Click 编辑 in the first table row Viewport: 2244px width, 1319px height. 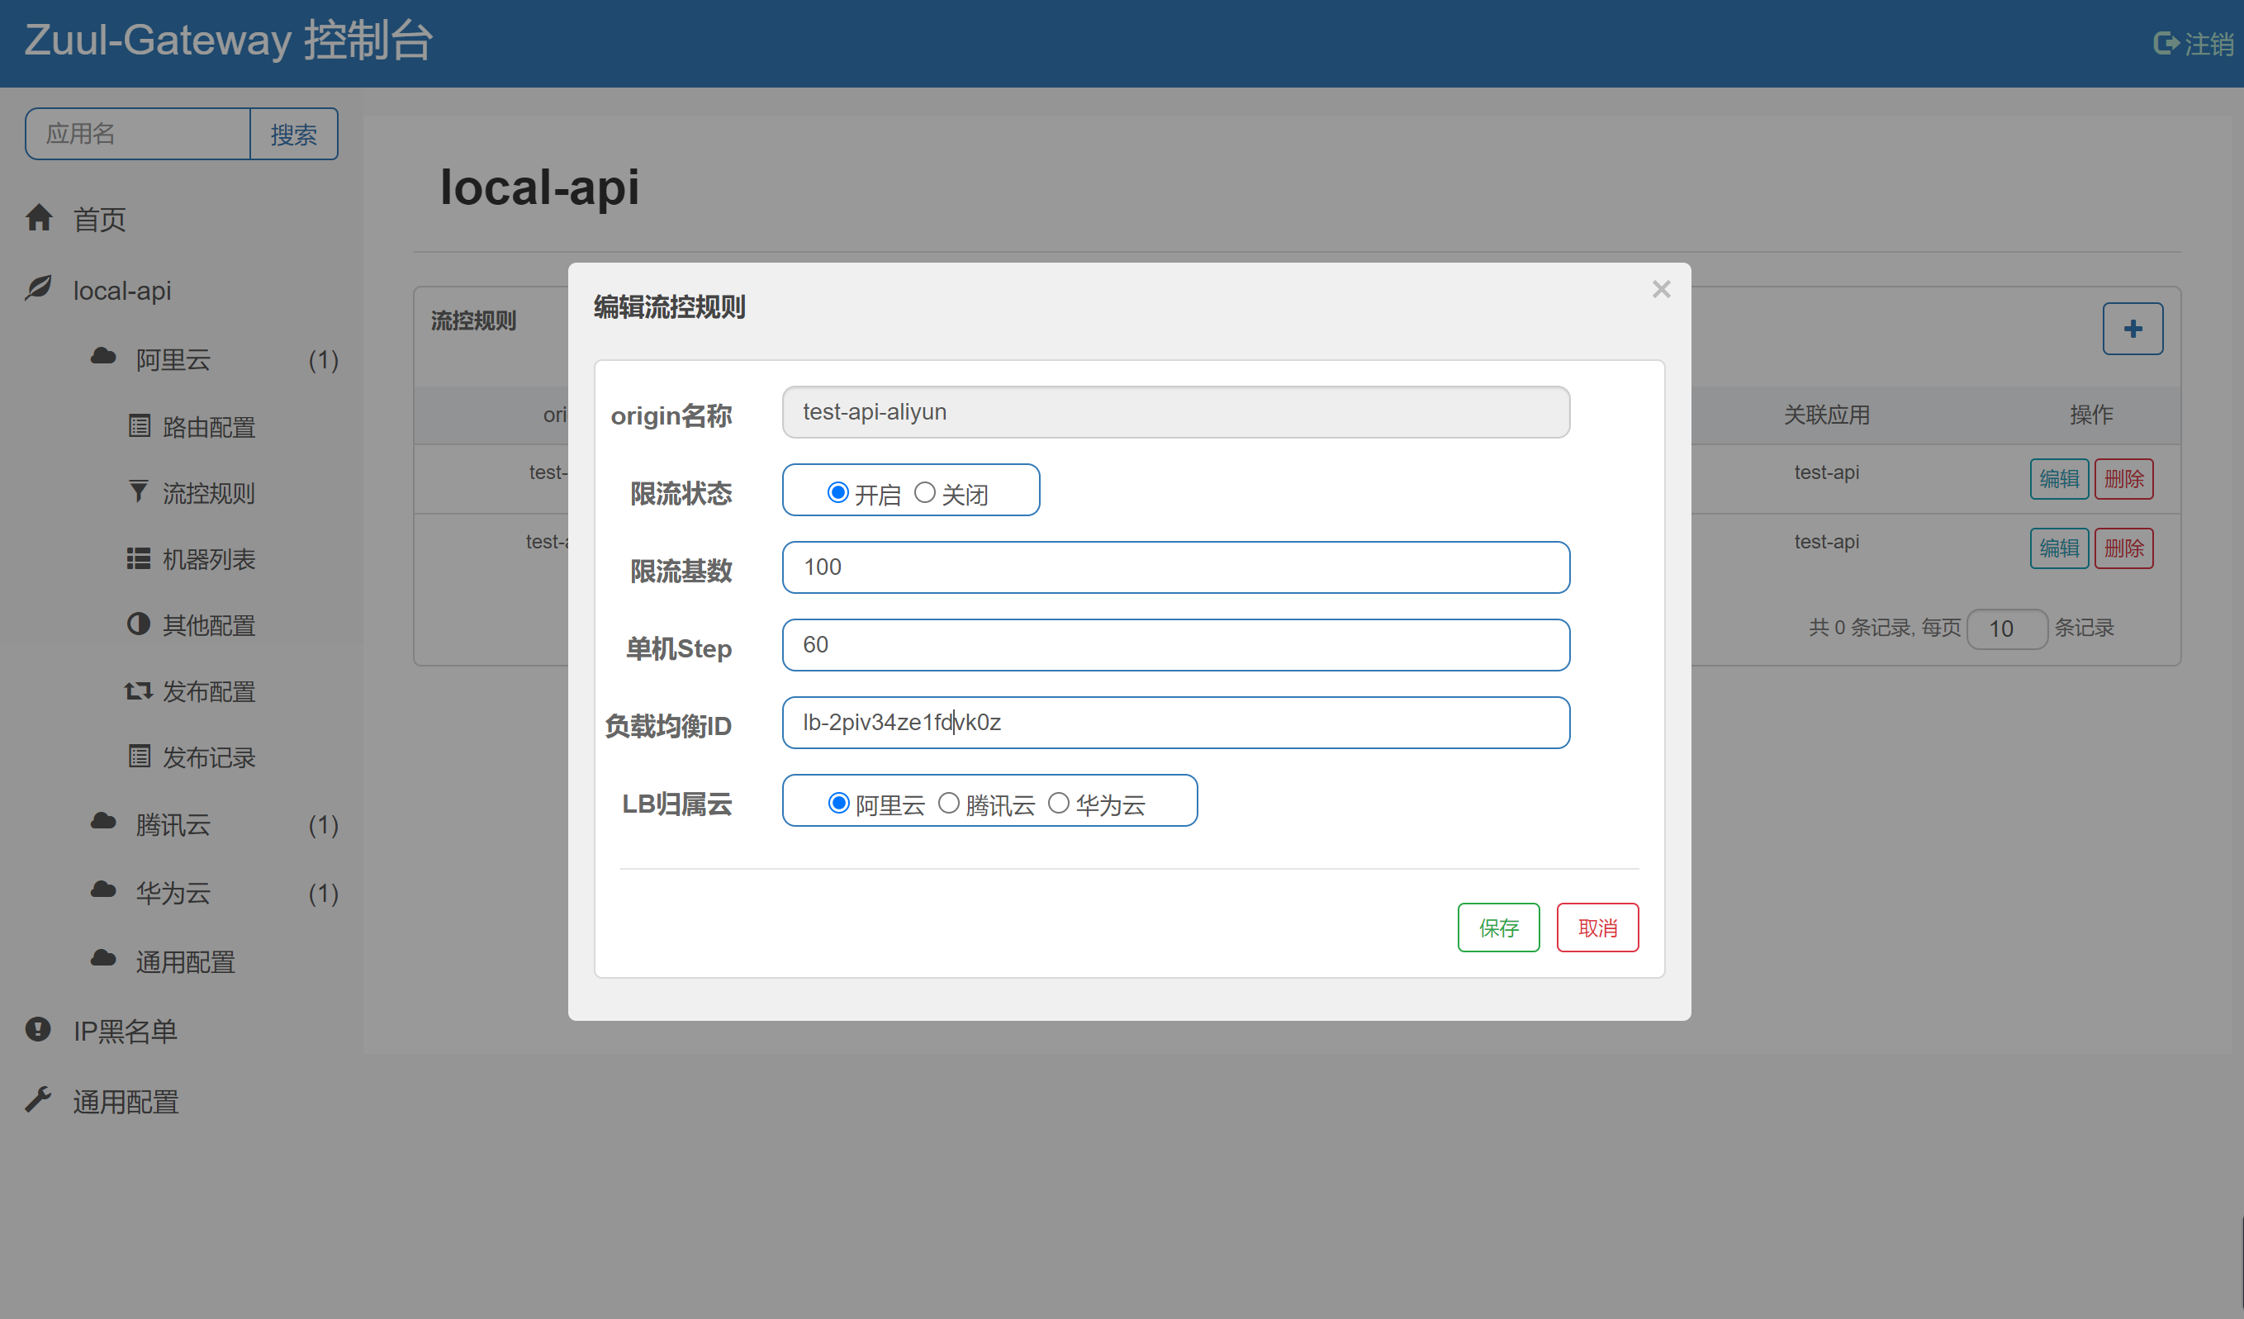click(2059, 478)
